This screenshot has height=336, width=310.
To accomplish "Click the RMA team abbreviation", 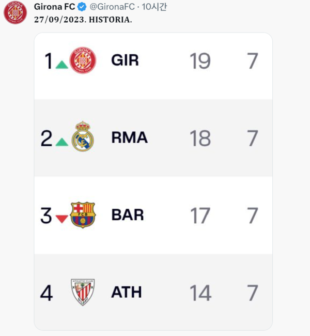I will [130, 138].
